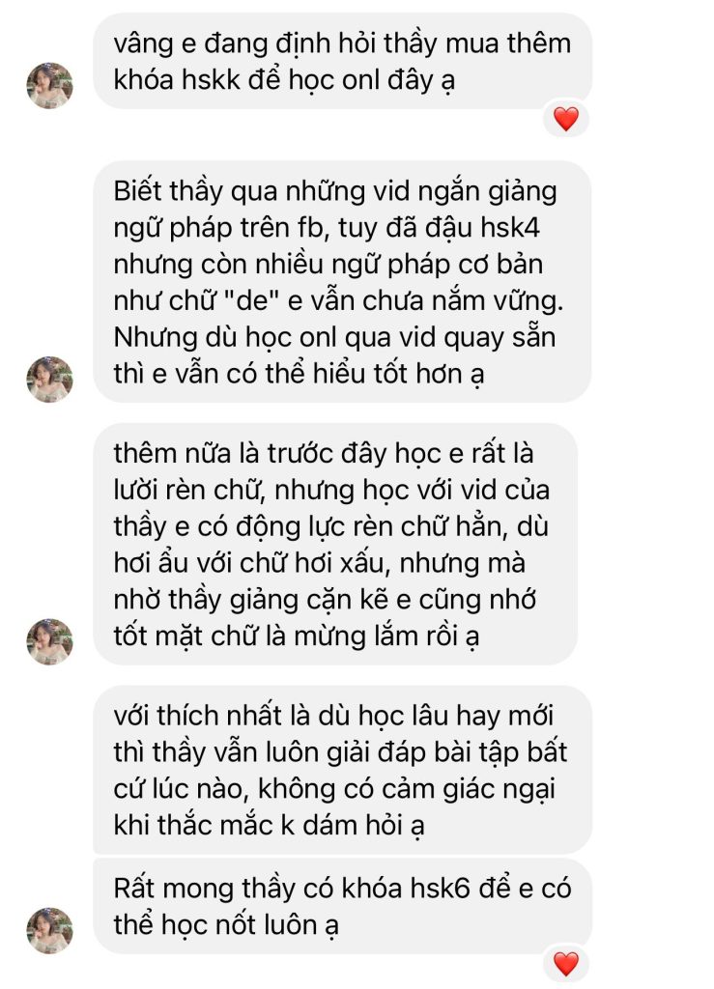Select message starting "Biết thầy qua những vid"
The width and height of the screenshot is (714, 989).
coord(342,282)
